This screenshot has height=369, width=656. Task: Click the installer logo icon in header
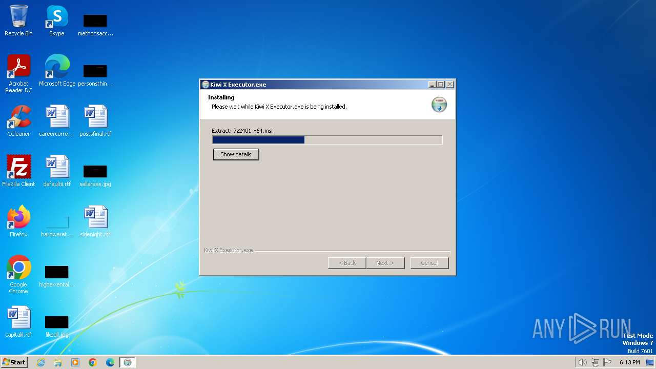pyautogui.click(x=439, y=104)
